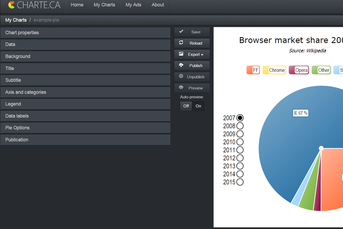
Task: Select the 2010 radio button
Action: pos(240,142)
